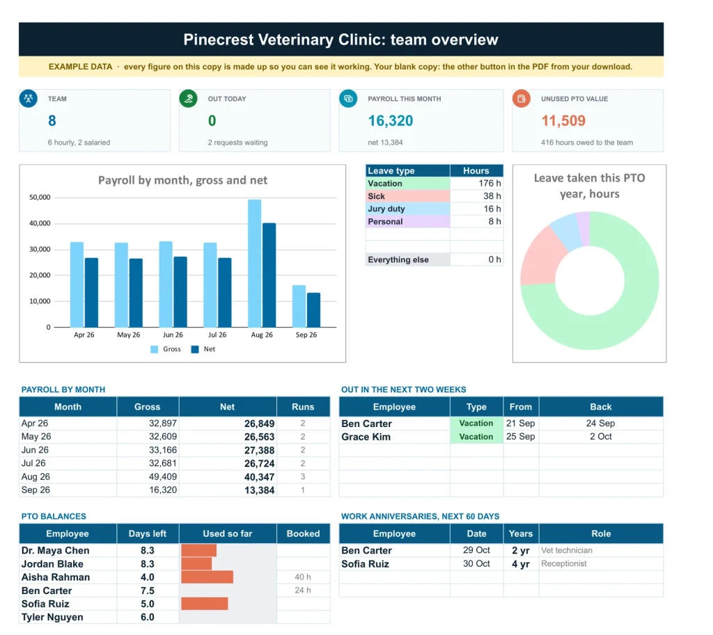Click the team count 8

(x=52, y=121)
